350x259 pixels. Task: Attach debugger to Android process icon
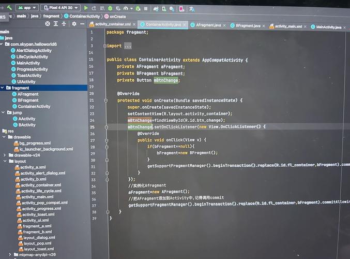pos(138,8)
